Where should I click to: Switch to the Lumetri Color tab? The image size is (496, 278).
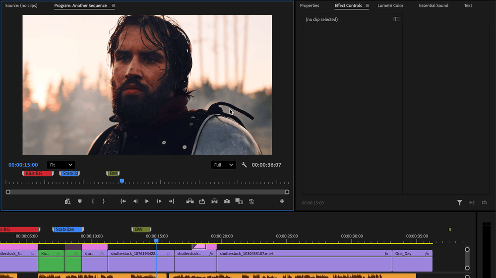pos(390,6)
